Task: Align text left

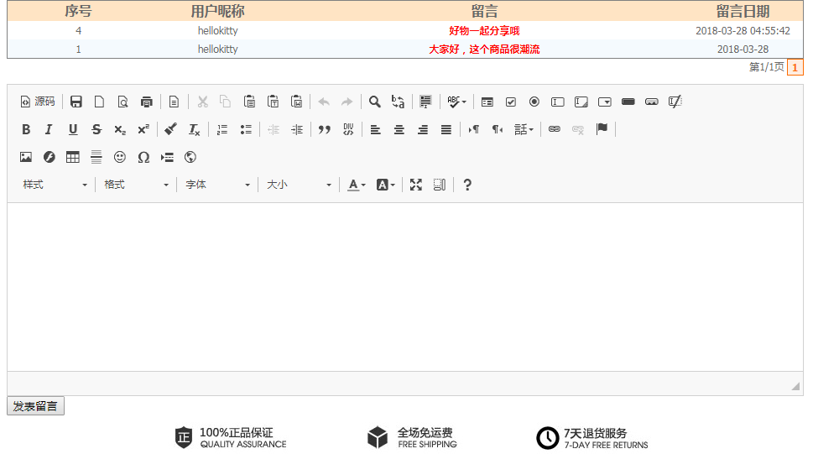Action: [375, 129]
